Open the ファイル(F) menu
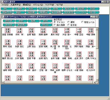This screenshot has height=100, width=110. (5, 5)
